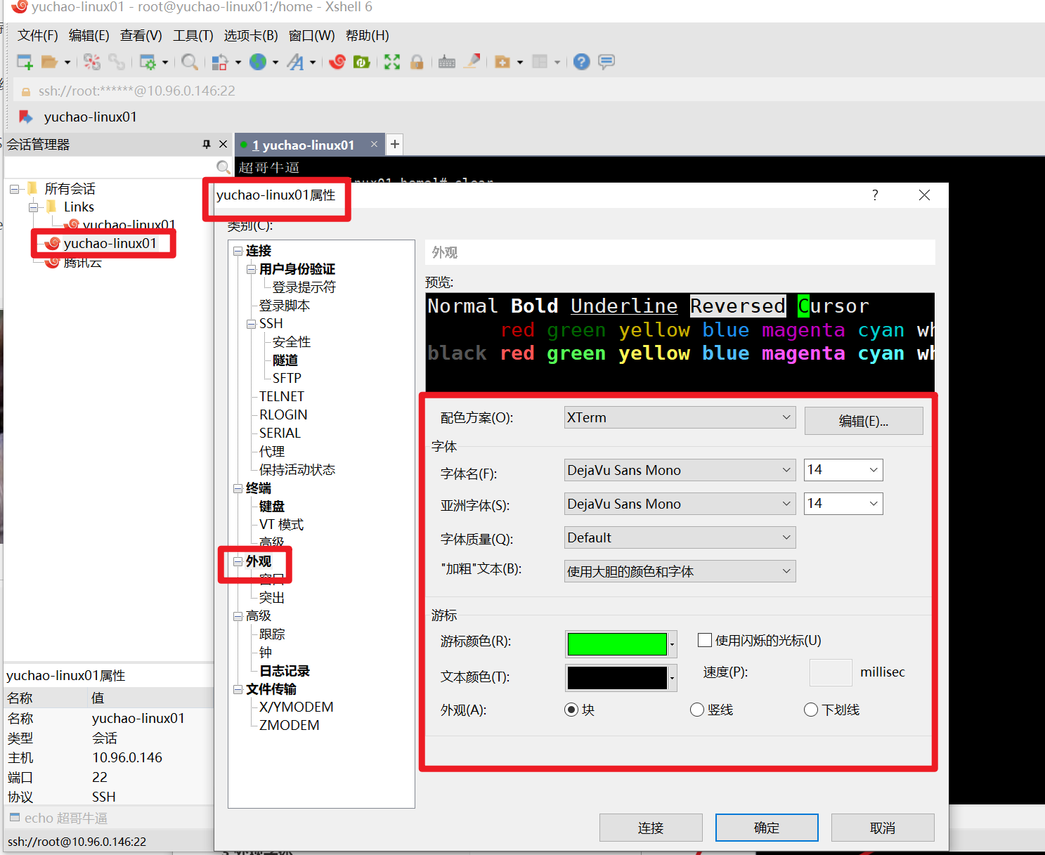Enable the blinking cursor checkbox

[x=705, y=640]
